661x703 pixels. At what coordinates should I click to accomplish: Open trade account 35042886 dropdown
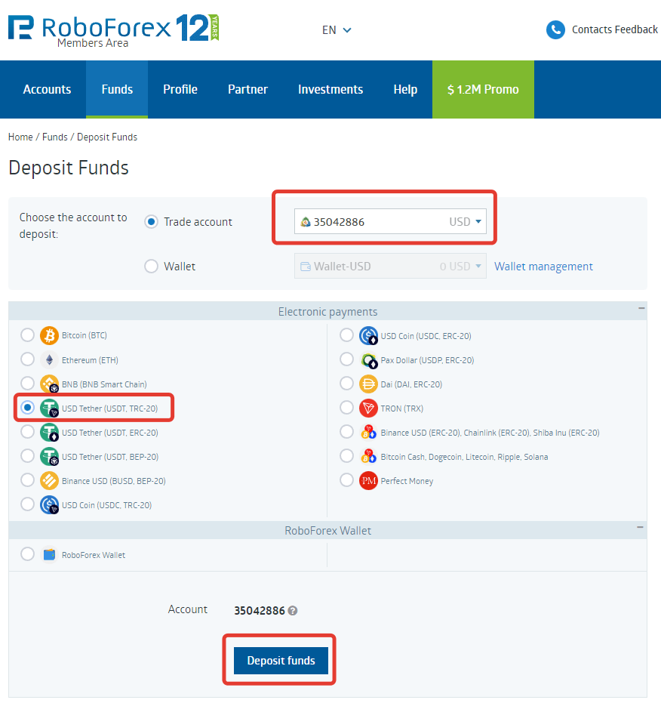(390, 221)
